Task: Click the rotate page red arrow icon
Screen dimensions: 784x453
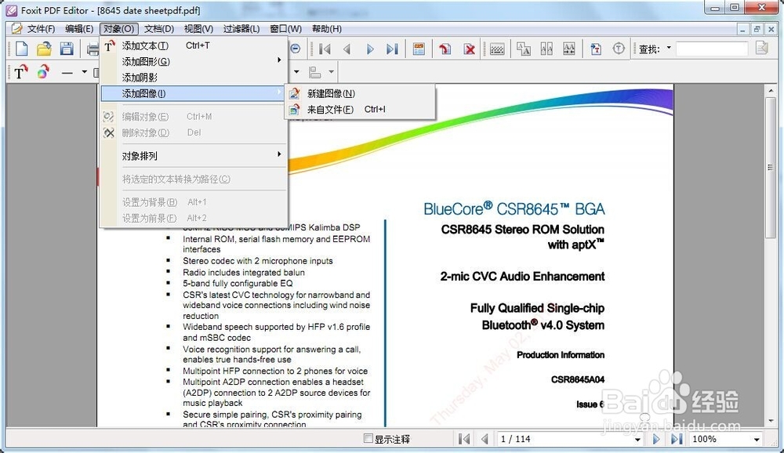Action: [445, 49]
